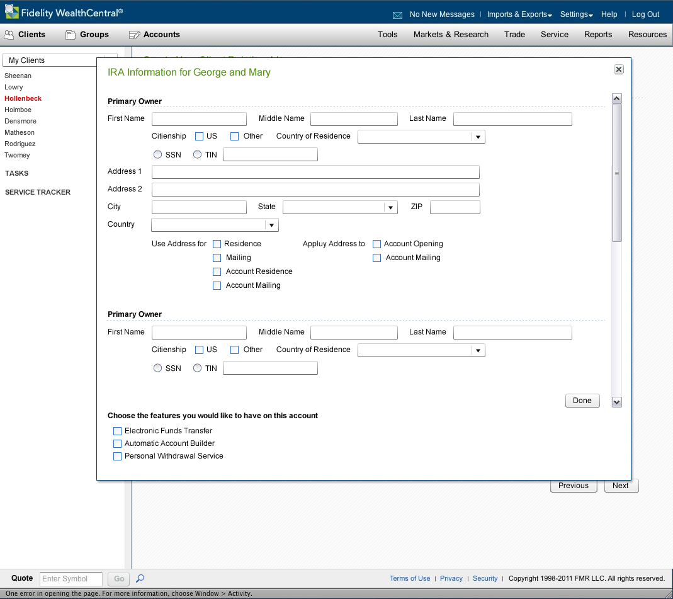Tick Automatic Account Builder checkbox

117,443
